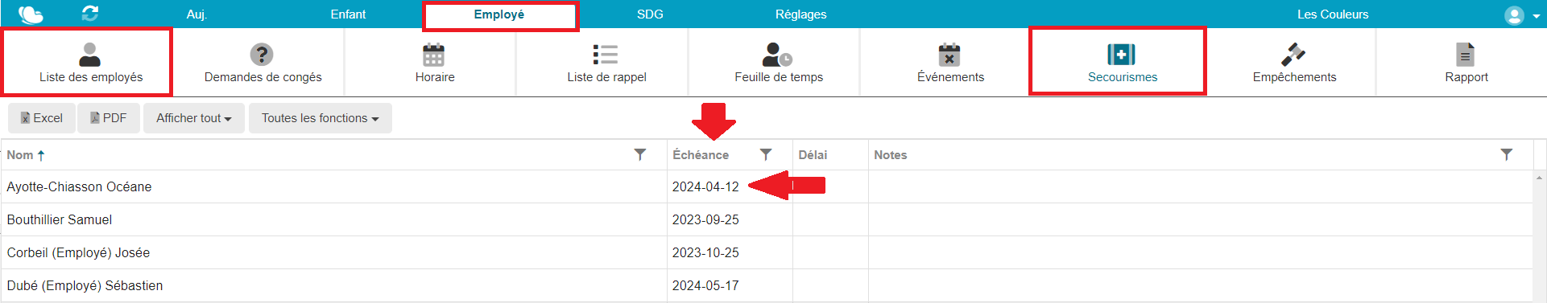Open Demandes de congés question-mark icon

coord(262,55)
